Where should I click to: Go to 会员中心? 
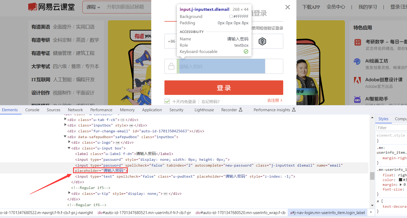click(336, 7)
